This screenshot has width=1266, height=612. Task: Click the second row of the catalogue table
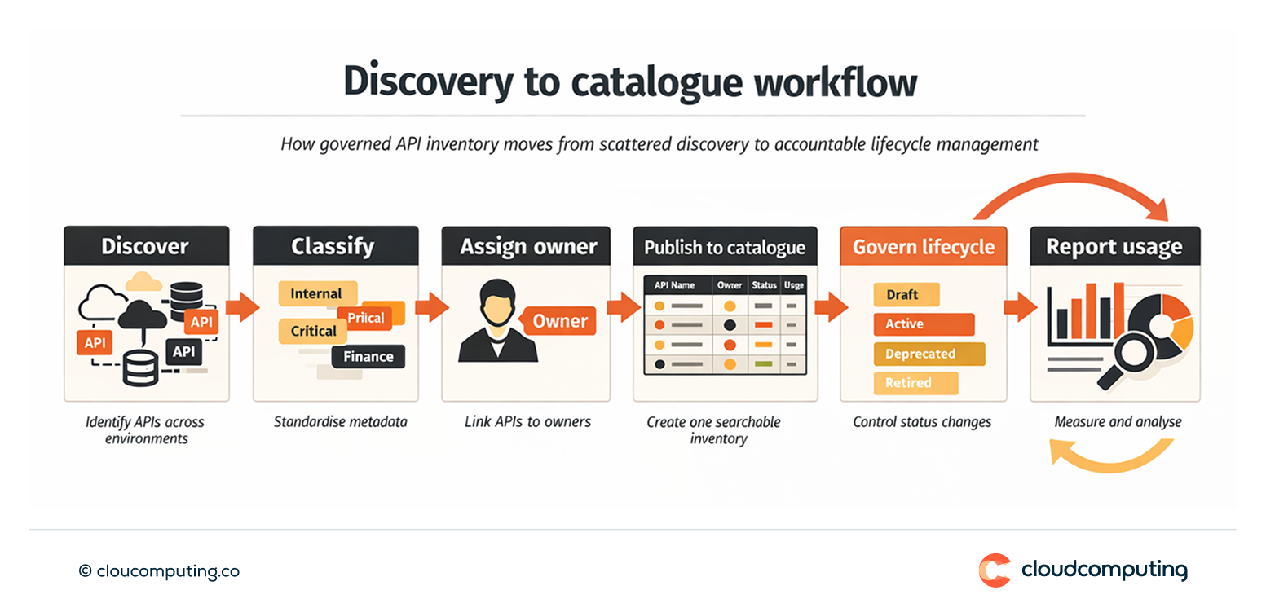(726, 324)
